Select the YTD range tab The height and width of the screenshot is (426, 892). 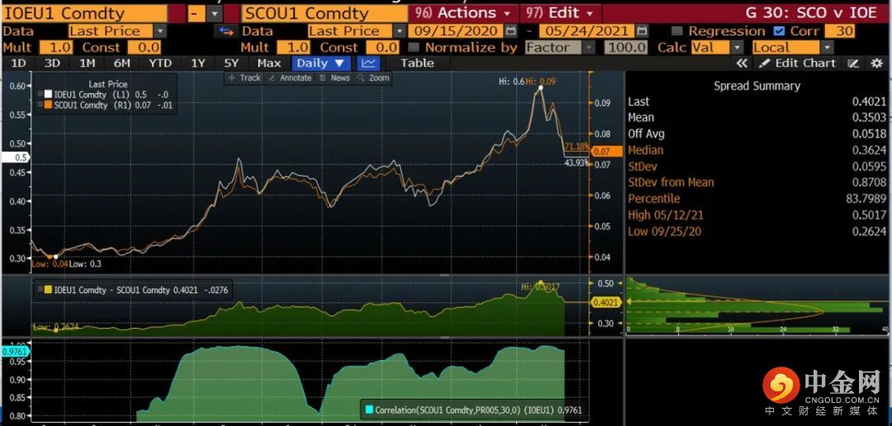tap(160, 63)
